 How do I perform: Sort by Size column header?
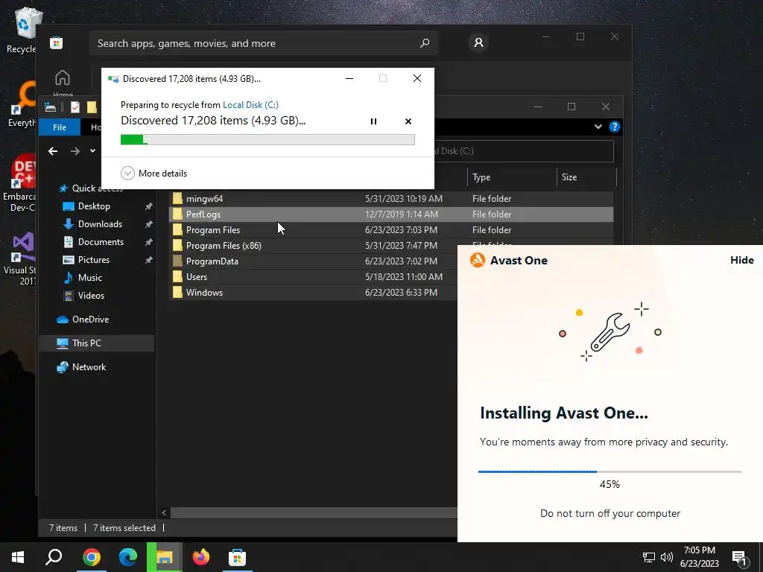click(x=586, y=177)
